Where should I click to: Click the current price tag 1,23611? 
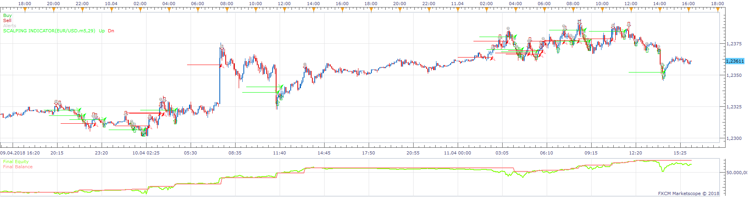click(735, 61)
